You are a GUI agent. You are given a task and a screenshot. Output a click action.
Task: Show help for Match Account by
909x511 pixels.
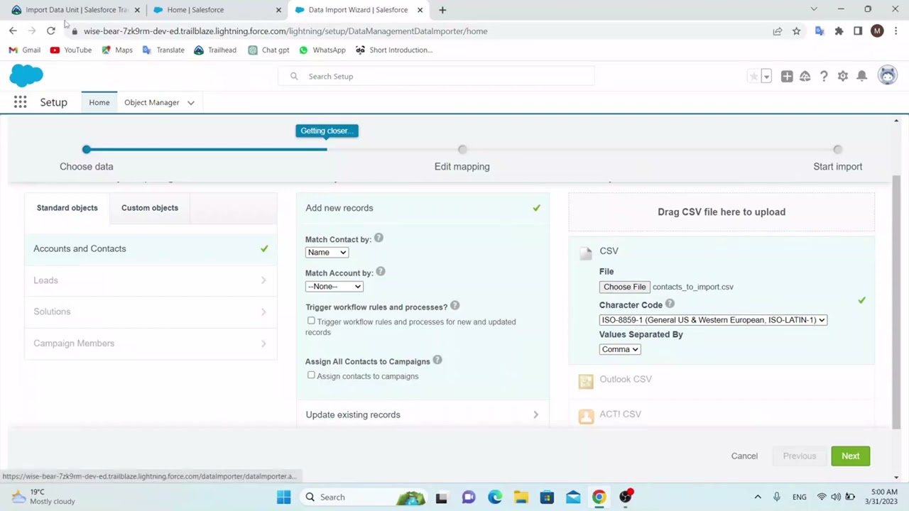381,272
